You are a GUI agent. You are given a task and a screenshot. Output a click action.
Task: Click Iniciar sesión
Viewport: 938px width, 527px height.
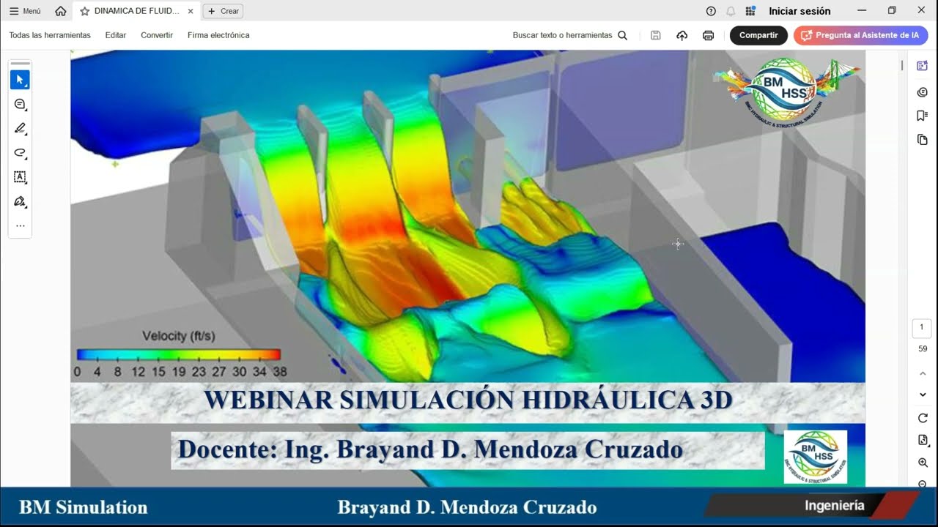click(799, 11)
